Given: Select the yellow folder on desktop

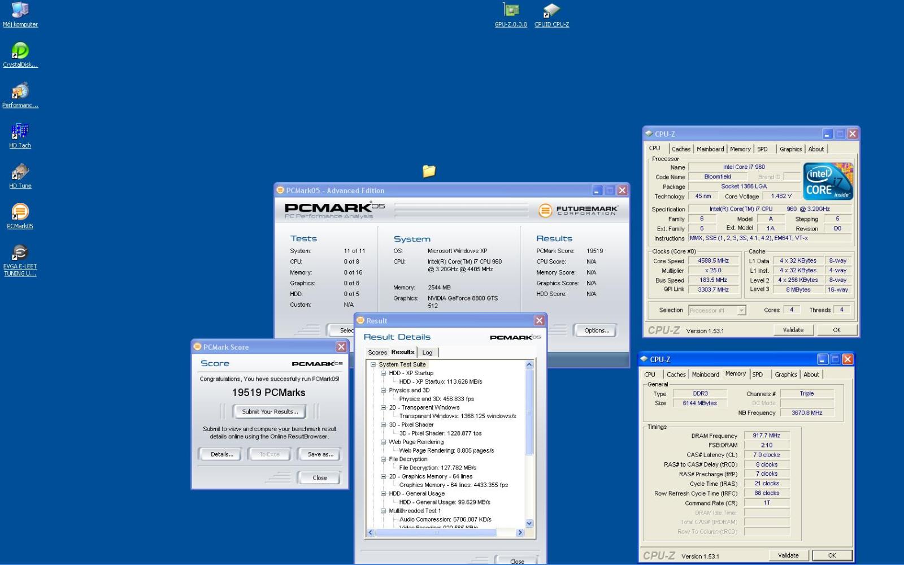Looking at the screenshot, I should [429, 171].
